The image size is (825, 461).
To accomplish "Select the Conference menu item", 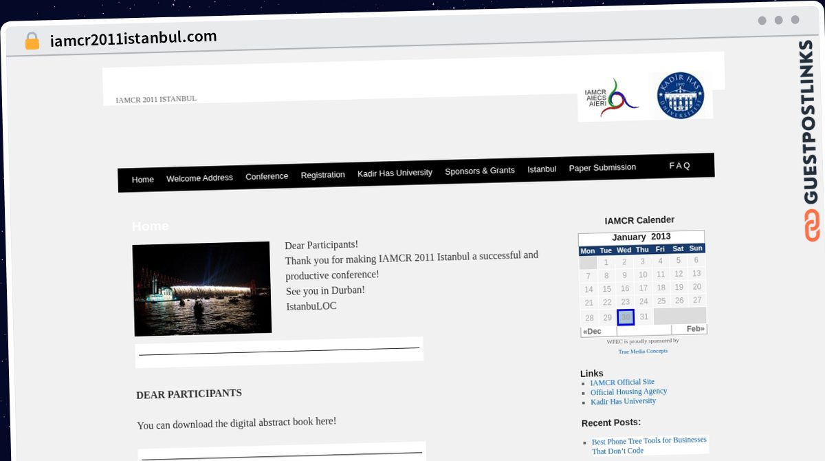I will point(267,176).
